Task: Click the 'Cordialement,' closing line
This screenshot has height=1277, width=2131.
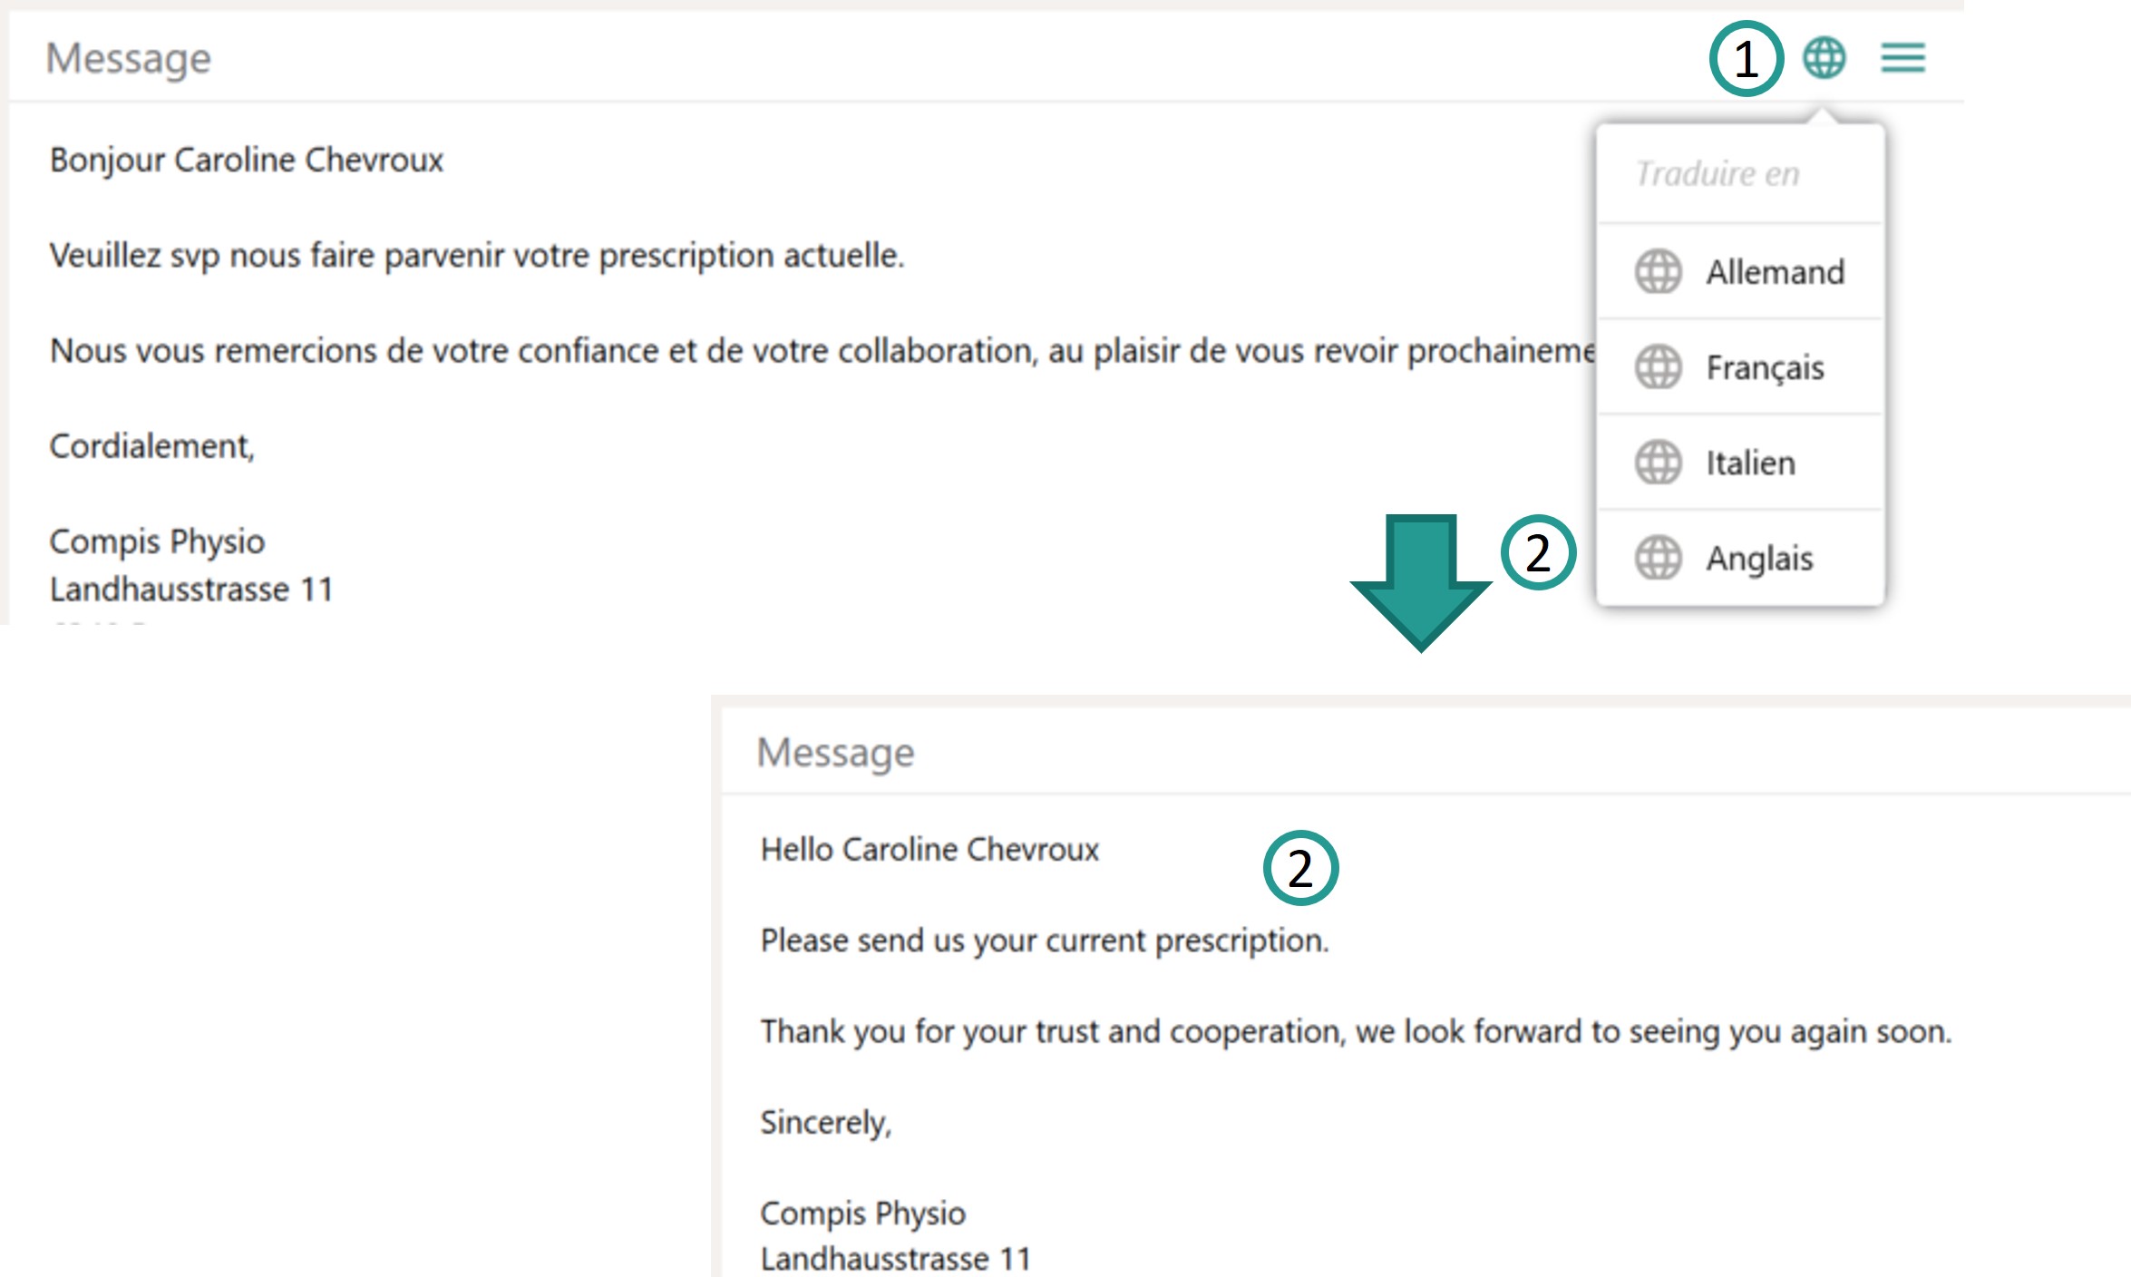Action: (151, 446)
